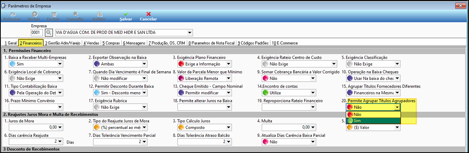Open the 5 Compras tab

tap(112, 43)
